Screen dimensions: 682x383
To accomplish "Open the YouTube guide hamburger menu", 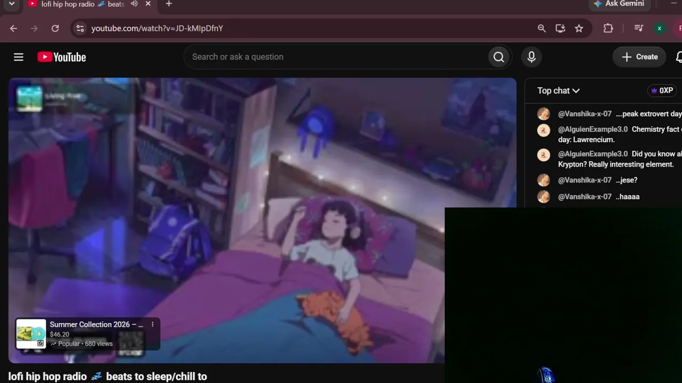I will point(19,57).
